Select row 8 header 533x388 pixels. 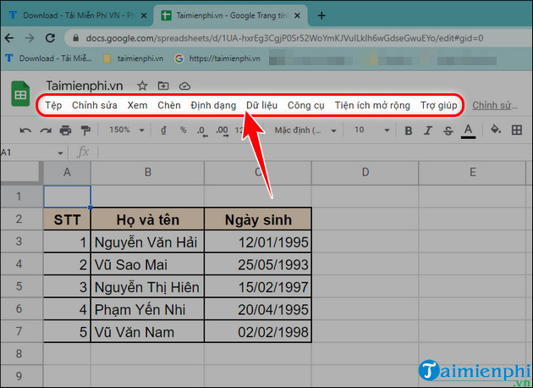click(x=19, y=353)
